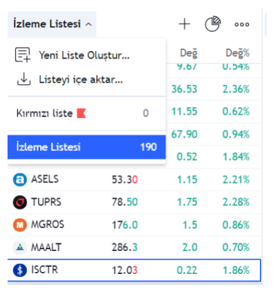Open the three-dots more options menu

tap(241, 24)
